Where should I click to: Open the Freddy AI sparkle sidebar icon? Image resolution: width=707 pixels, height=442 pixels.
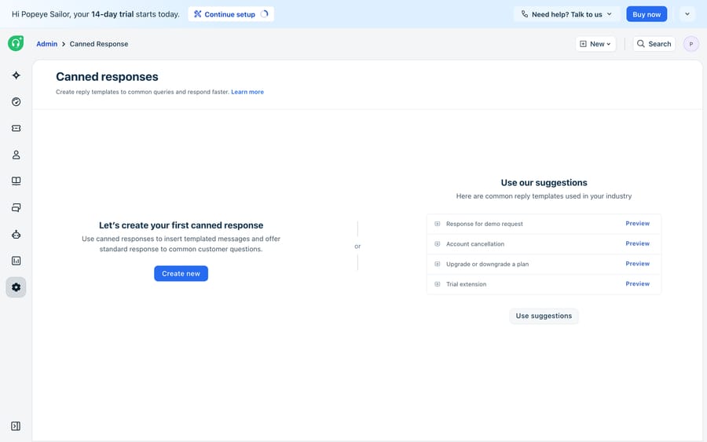point(16,75)
